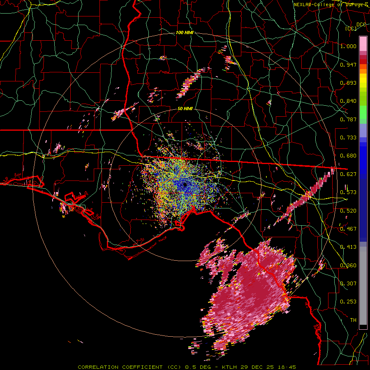The image size is (370, 370).
Task: Click the 29 DEC 25 date text
Action: 257,367
